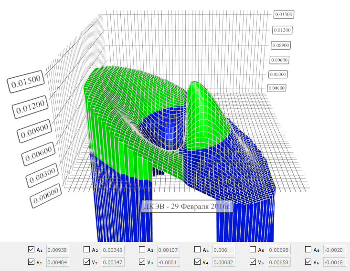Clear the V₅ checkbox
This screenshot has width=350, height=271.
click(x=253, y=261)
